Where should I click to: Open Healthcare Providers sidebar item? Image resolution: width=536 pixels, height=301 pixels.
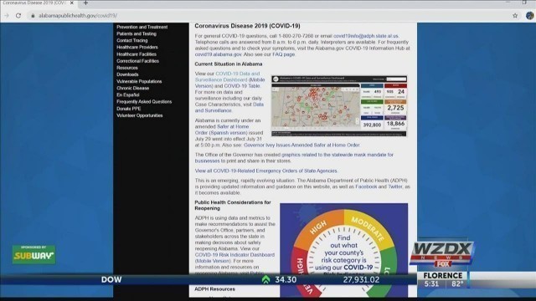[137, 48]
